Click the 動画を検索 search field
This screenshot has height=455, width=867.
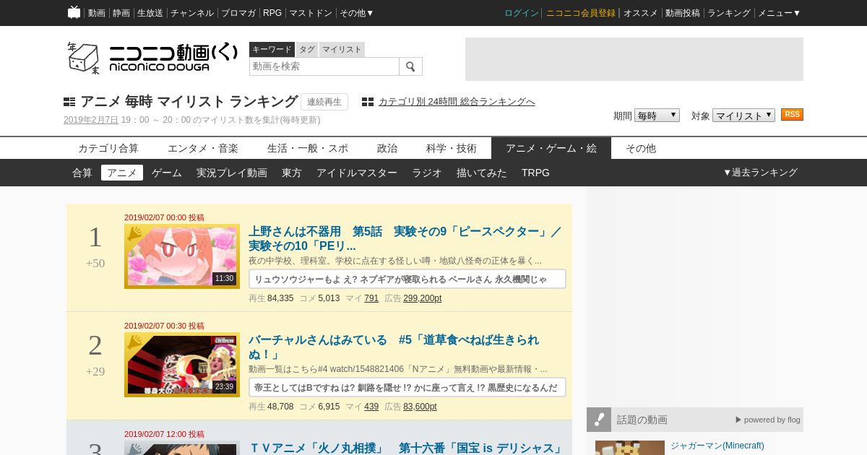click(324, 66)
